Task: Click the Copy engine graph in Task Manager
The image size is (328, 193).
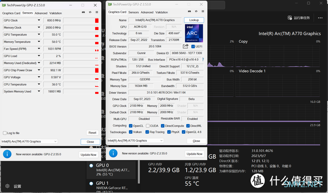Action: 277,56
